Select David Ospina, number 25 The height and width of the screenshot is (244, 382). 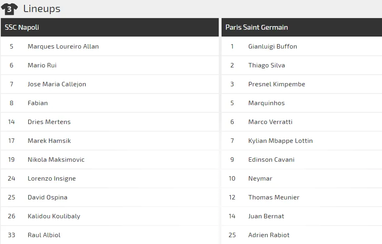[x=47, y=197]
